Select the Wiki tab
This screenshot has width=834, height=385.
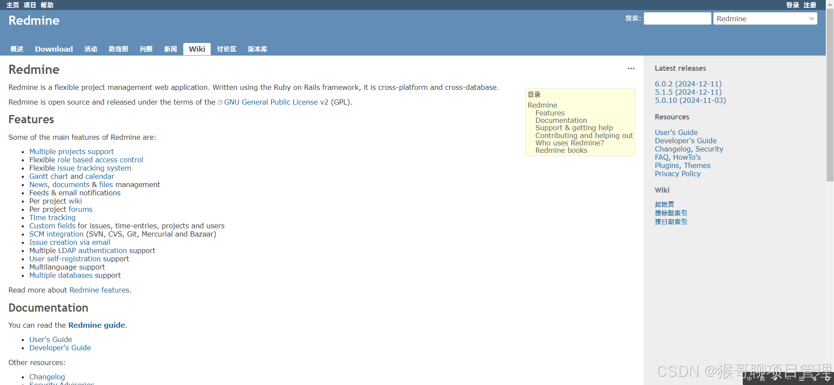click(x=197, y=49)
